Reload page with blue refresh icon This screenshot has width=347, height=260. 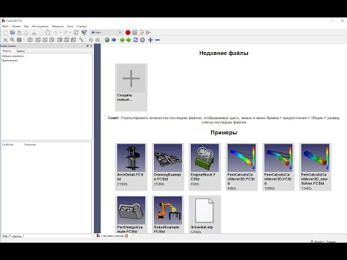click(x=136, y=40)
